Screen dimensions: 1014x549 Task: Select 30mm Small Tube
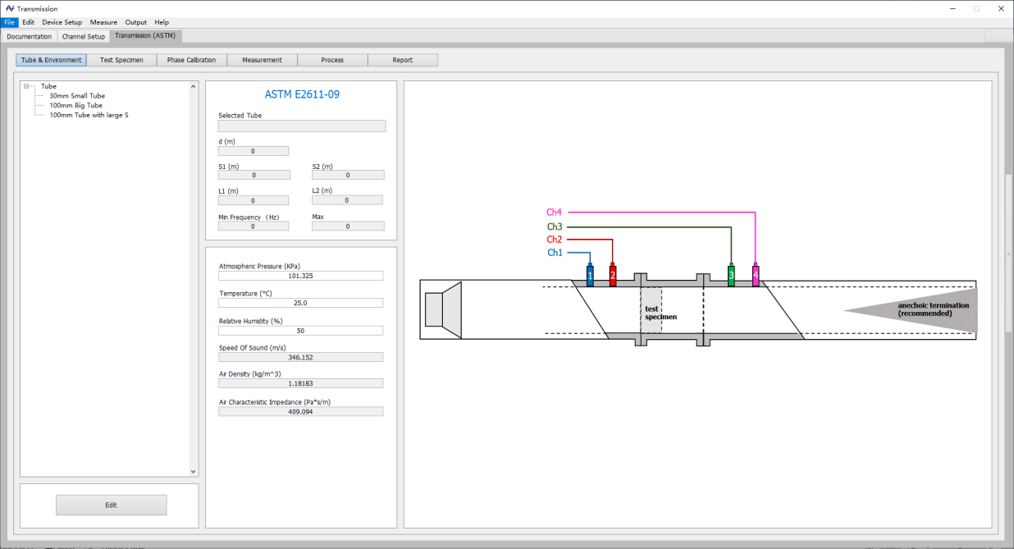[77, 96]
